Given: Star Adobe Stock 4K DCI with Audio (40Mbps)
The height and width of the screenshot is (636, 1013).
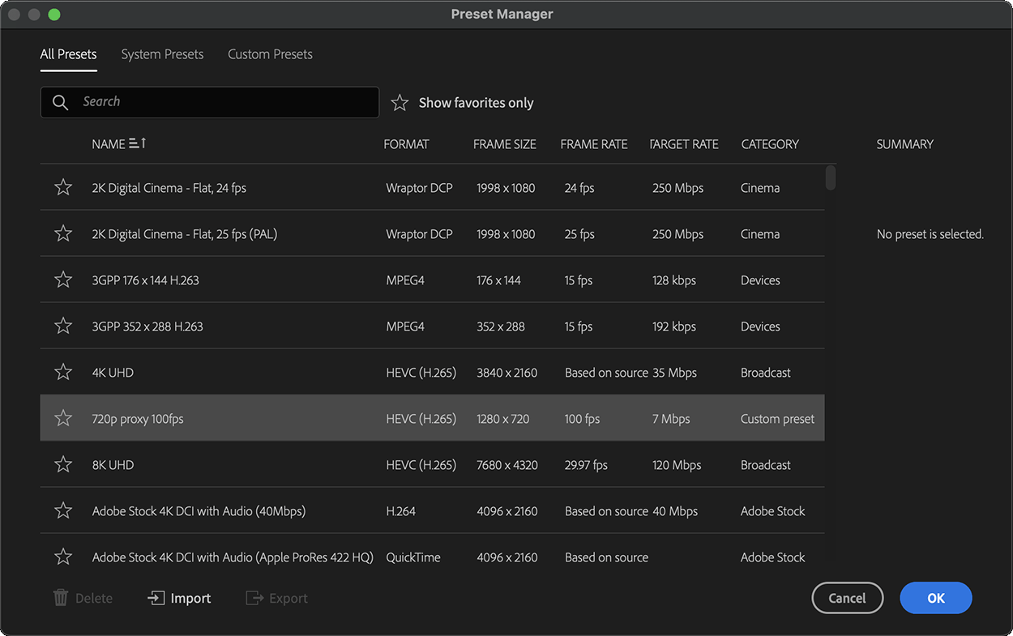Looking at the screenshot, I should pyautogui.click(x=63, y=510).
